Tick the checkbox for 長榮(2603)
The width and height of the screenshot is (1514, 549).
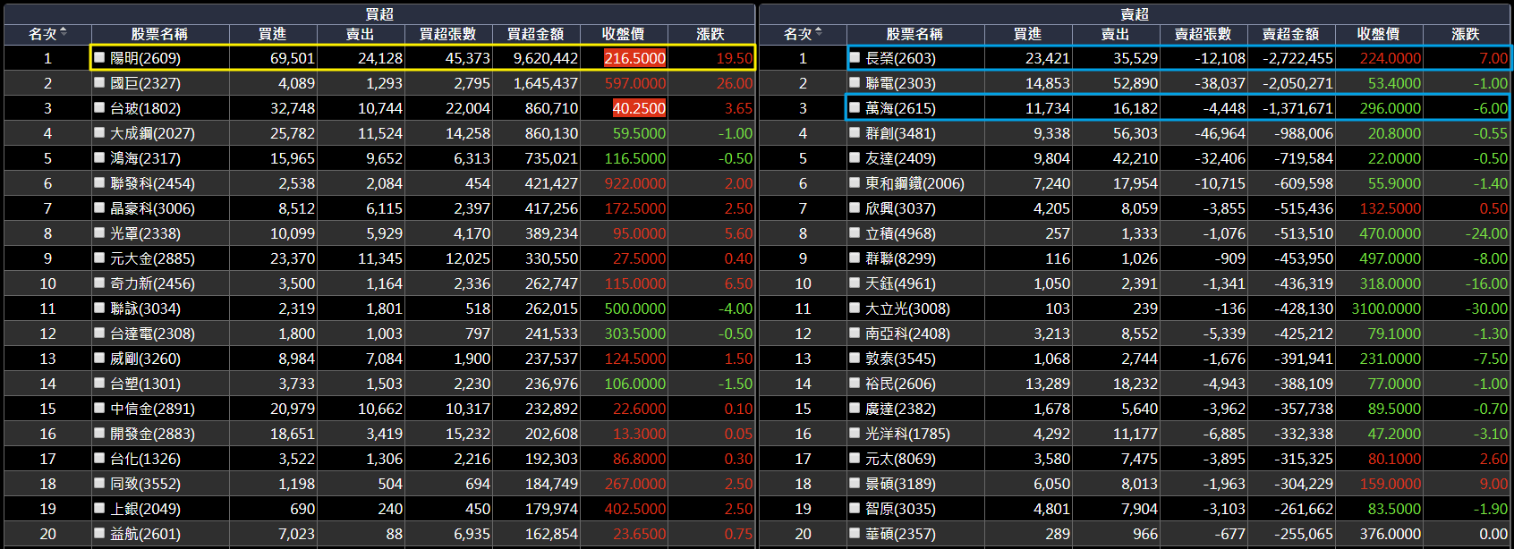[x=855, y=57]
